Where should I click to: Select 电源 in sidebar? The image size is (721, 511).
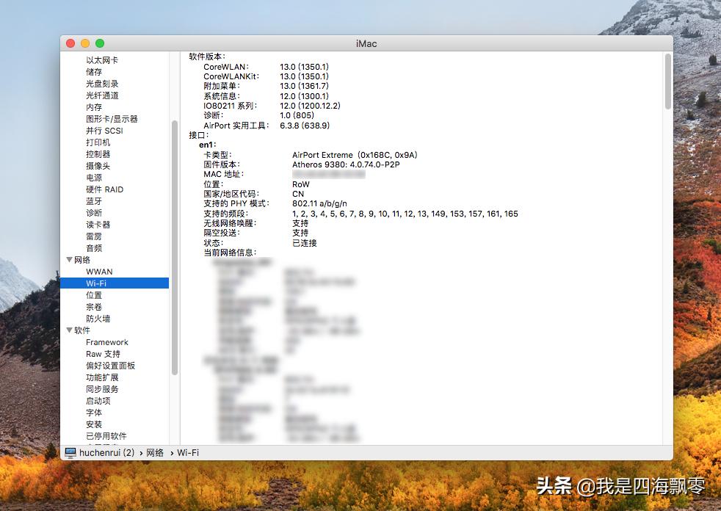click(94, 178)
